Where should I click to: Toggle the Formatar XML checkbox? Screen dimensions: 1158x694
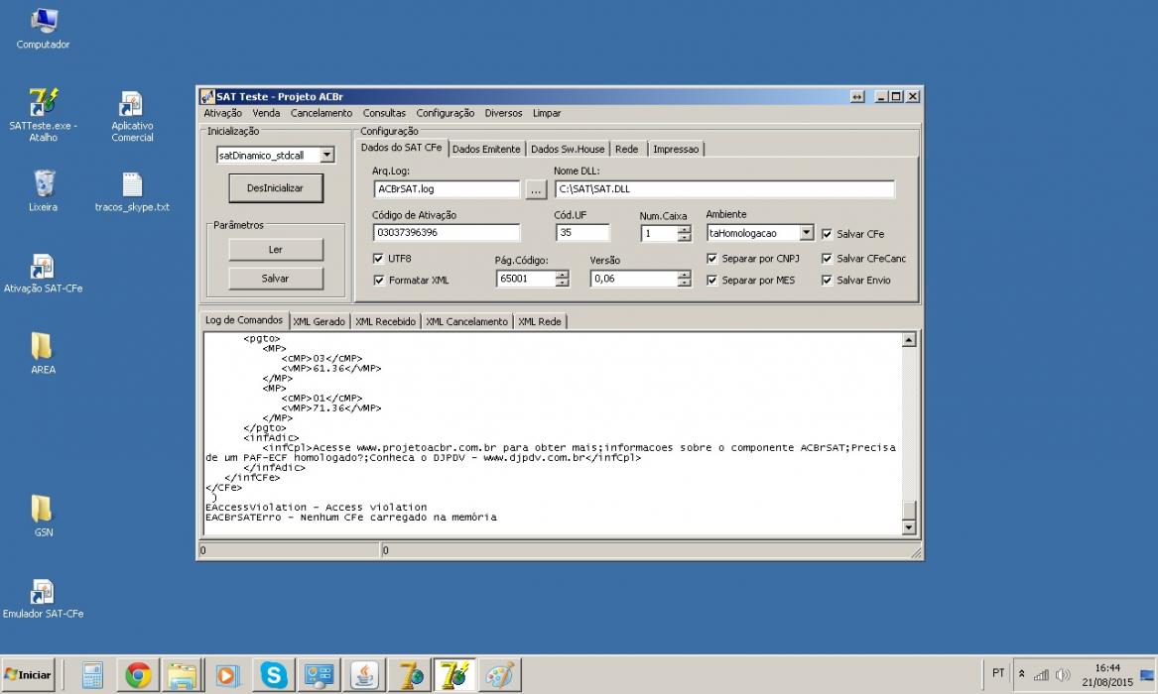[379, 281]
